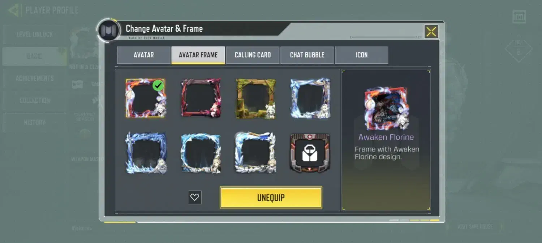Click the Awaken Florine frame title
This screenshot has height=243, width=542.
point(386,137)
